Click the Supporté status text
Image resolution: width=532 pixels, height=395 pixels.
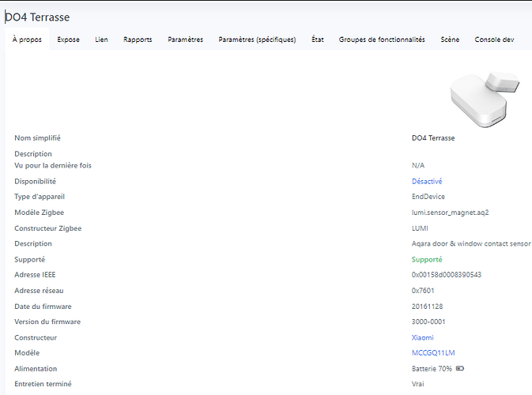427,259
